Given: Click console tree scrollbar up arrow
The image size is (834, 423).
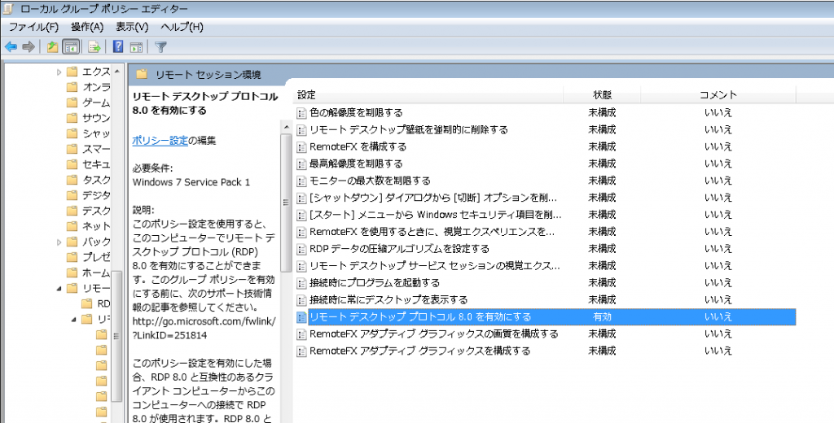Looking at the screenshot, I should 117,72.
